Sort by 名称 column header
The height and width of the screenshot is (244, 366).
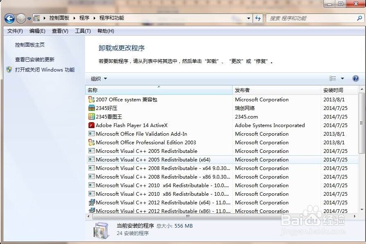point(159,90)
